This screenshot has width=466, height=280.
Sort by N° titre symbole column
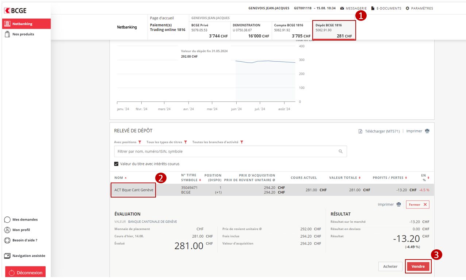191,178
